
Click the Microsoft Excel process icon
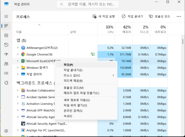pyautogui.click(x=23, y=61)
